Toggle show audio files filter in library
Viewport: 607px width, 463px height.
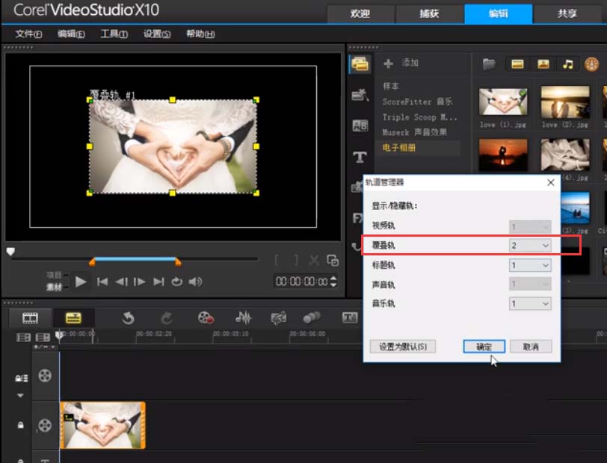(x=567, y=64)
